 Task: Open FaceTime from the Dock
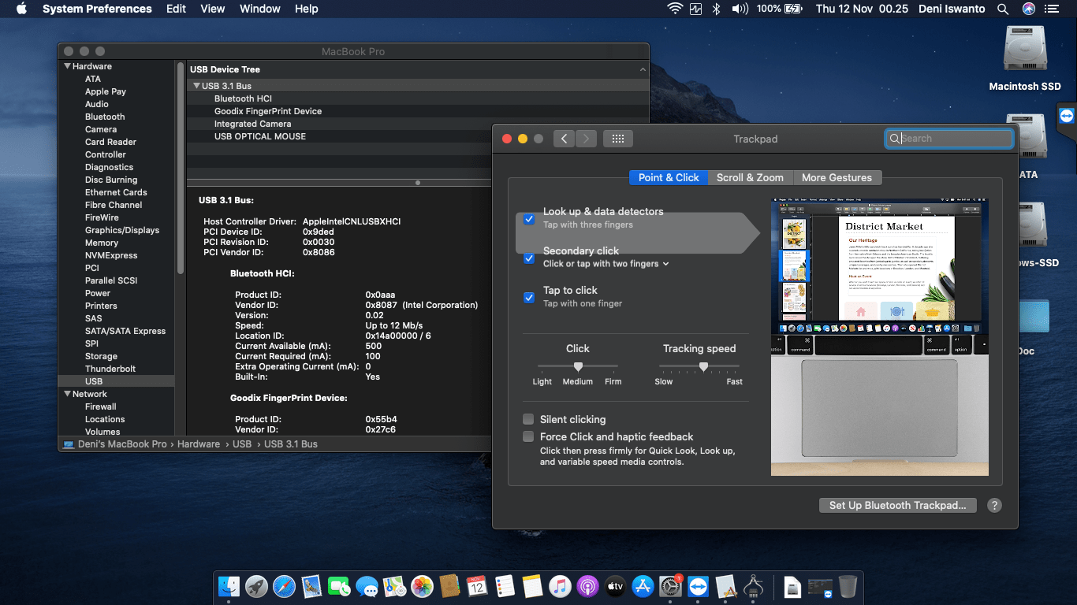[x=339, y=586]
